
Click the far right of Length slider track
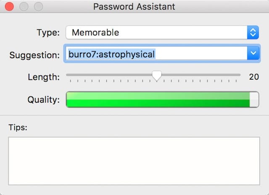[x=239, y=75]
